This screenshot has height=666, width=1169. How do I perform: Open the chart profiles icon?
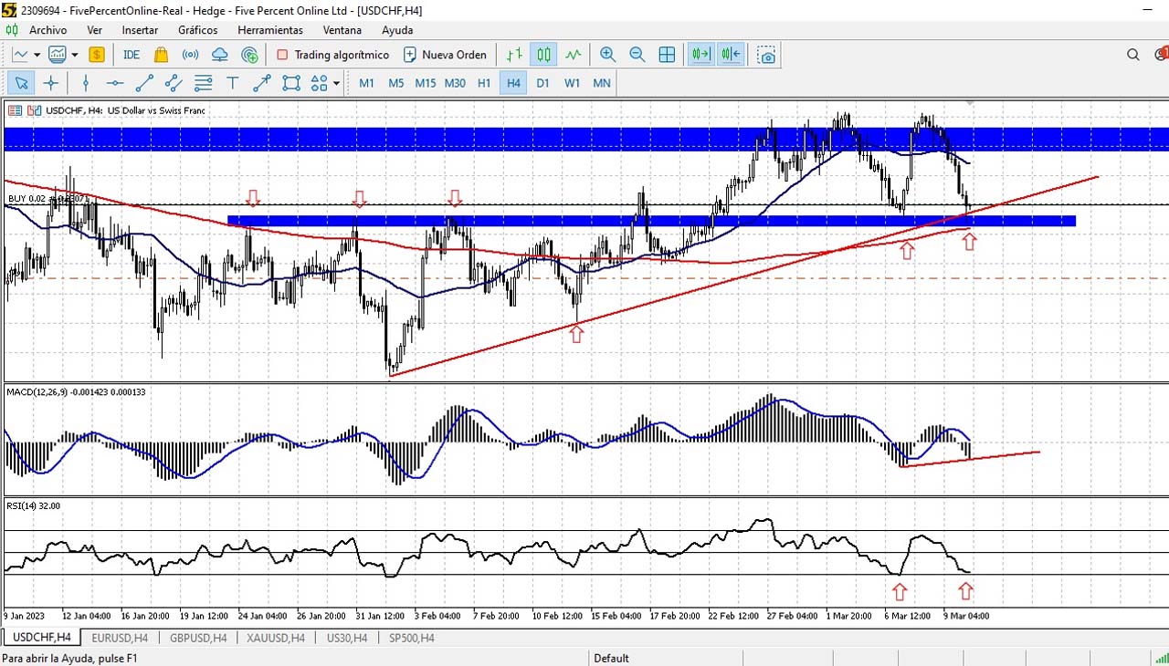57,55
